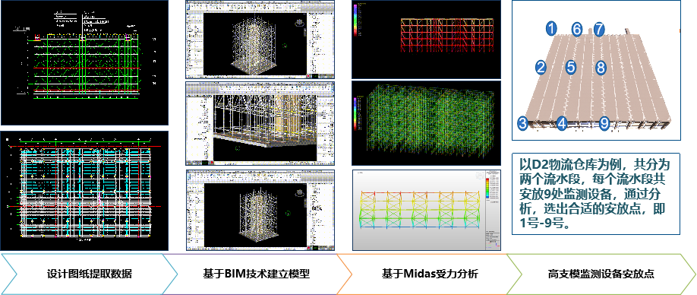Open the green scaffold elevation CAD drawing thumbnail
The image size is (697, 295).
tap(84, 63)
